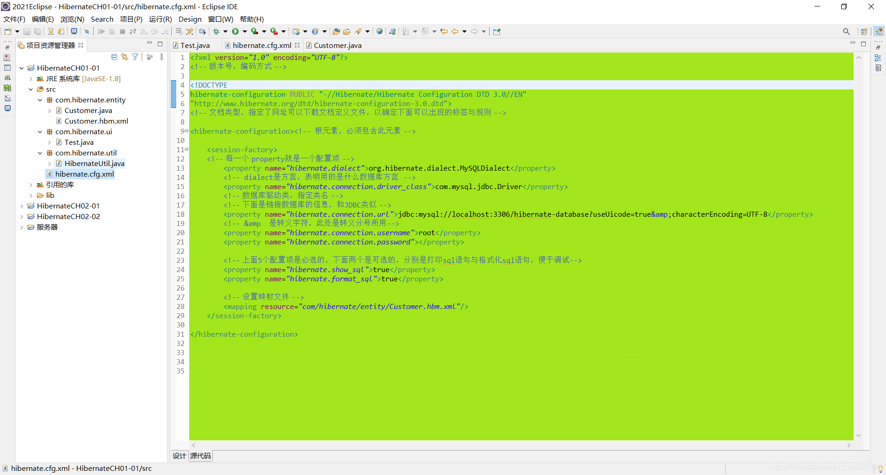
Task: Select HibernateUtil.java in the tree
Action: tap(94, 163)
